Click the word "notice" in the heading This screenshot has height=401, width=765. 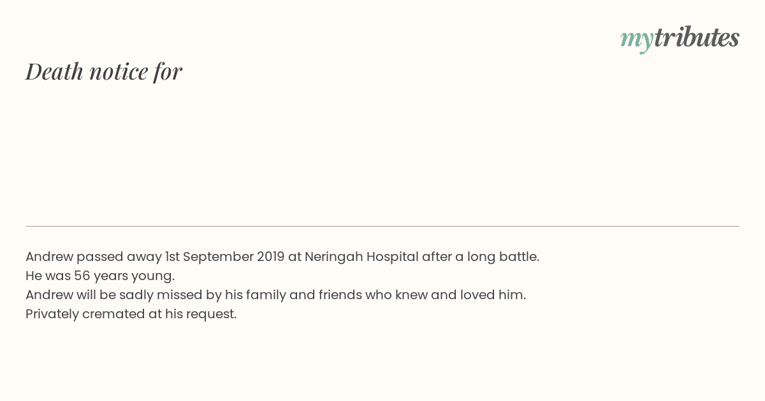coord(119,71)
